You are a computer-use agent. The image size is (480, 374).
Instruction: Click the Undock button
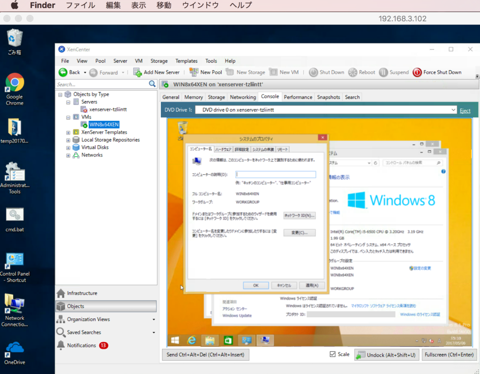tap(386, 355)
